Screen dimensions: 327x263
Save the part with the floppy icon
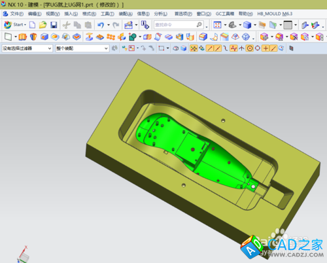(54, 25)
